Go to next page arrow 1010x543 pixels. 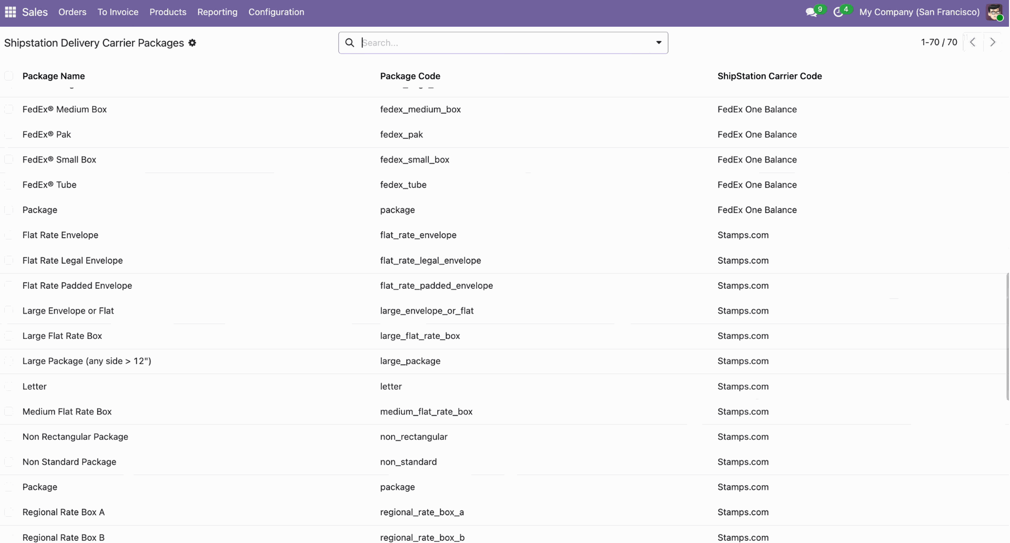tap(993, 42)
